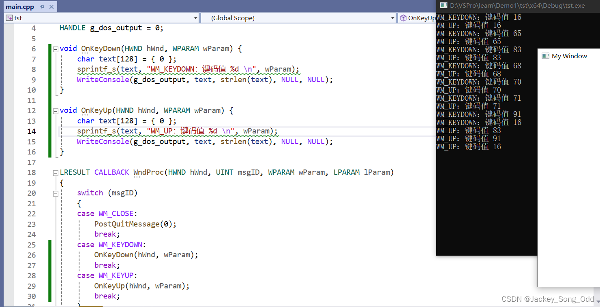Click line number 14 in the margin
Image resolution: width=600 pixels, height=307 pixels.
tap(31, 131)
